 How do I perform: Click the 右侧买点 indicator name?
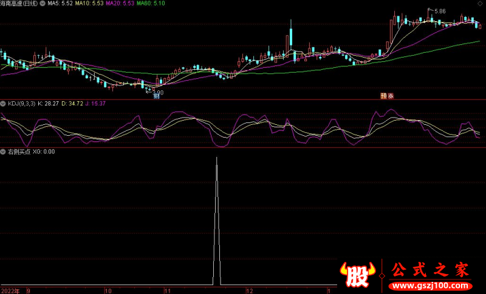click(18, 152)
